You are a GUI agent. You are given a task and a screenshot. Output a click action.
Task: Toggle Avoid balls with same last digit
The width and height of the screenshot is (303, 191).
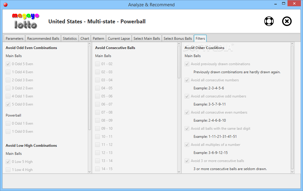coord(187,129)
